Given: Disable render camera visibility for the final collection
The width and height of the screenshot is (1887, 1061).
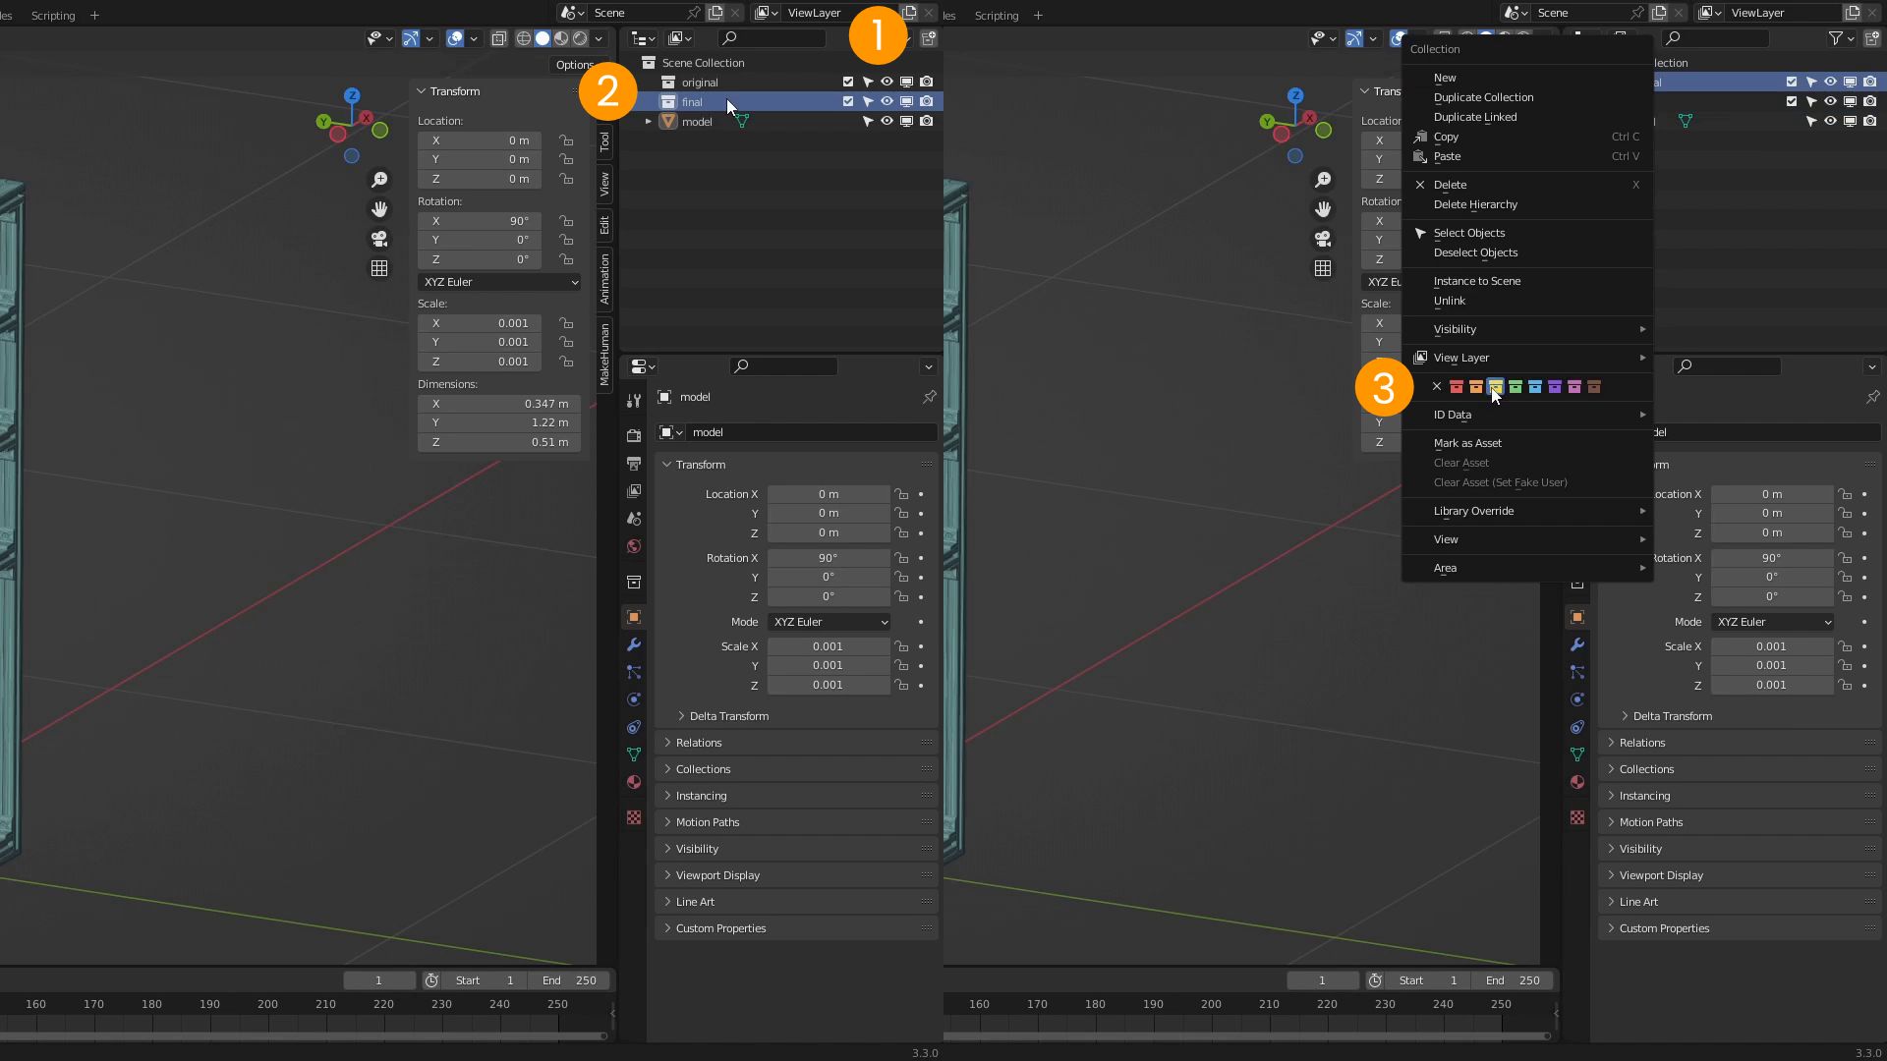Looking at the screenshot, I should tap(926, 101).
